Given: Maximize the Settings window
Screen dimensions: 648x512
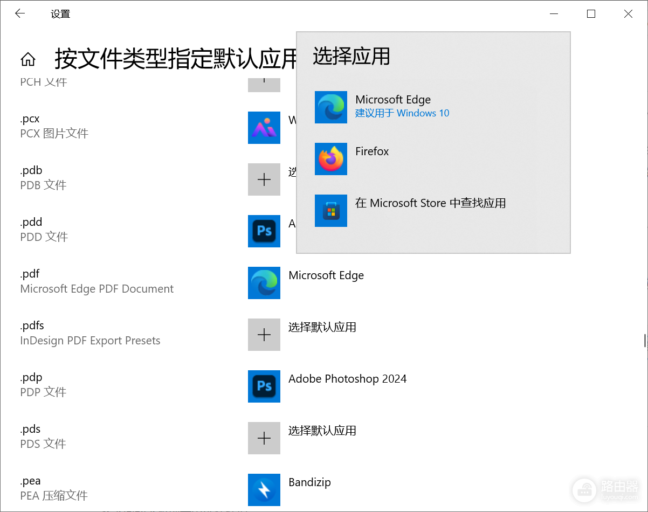Looking at the screenshot, I should (591, 14).
